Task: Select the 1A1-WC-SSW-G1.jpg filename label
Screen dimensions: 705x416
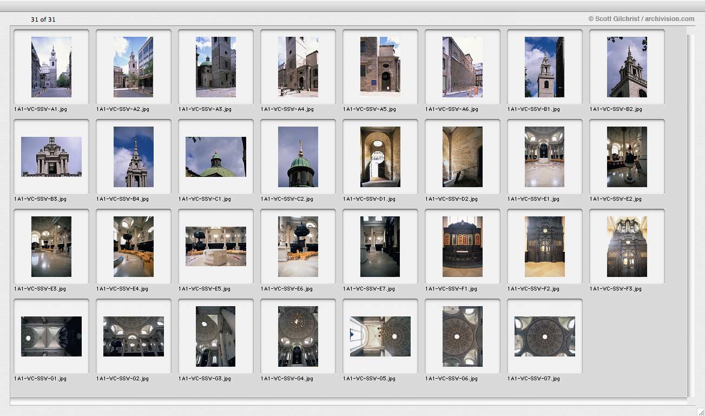Action: pos(41,379)
